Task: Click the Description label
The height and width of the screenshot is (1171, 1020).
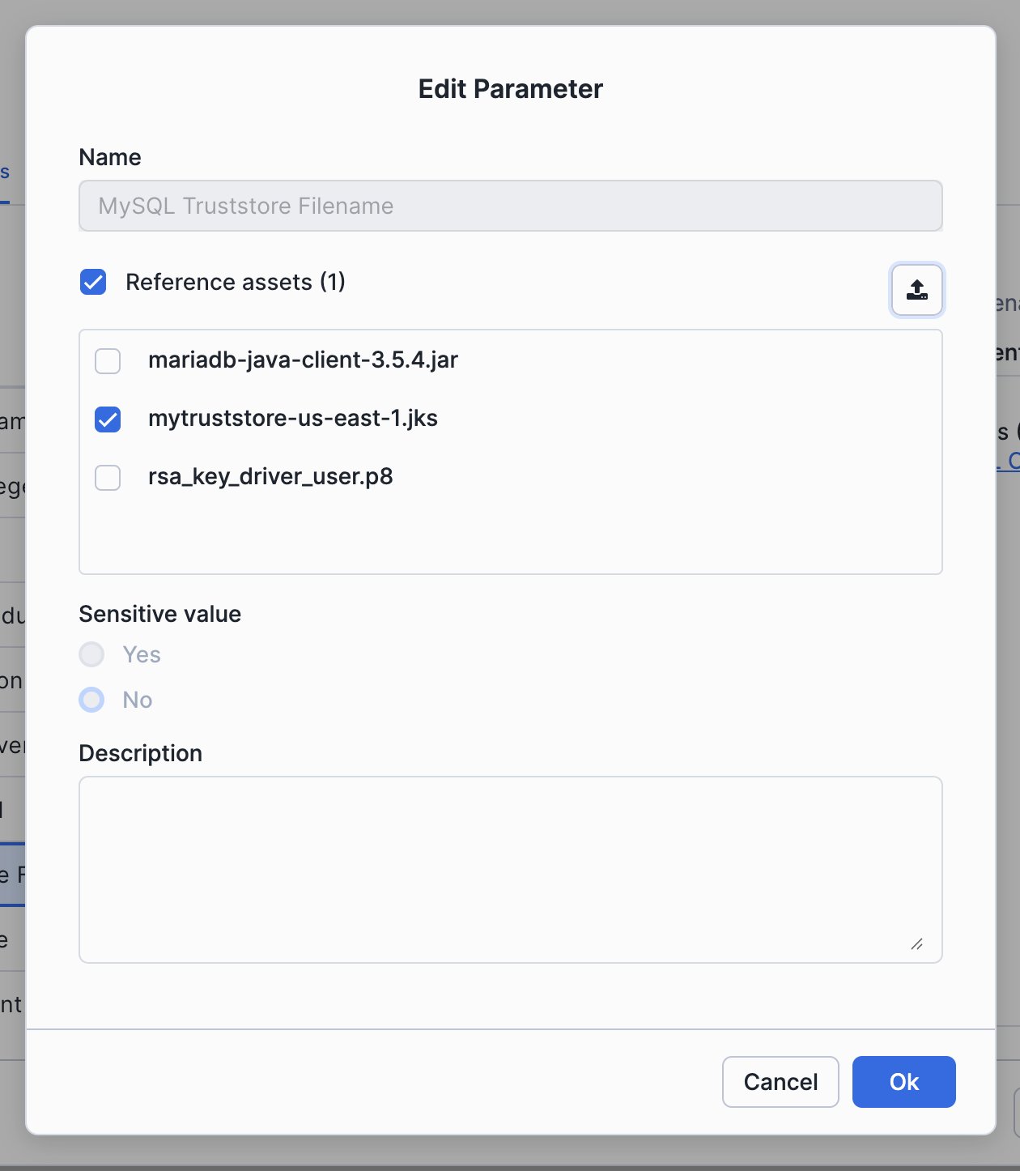Action: point(140,753)
